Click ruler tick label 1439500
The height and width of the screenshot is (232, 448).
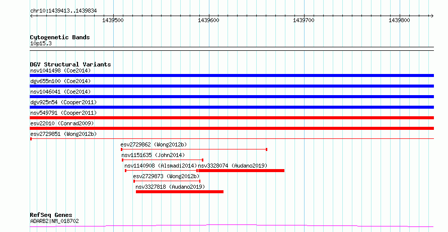coord(113,20)
